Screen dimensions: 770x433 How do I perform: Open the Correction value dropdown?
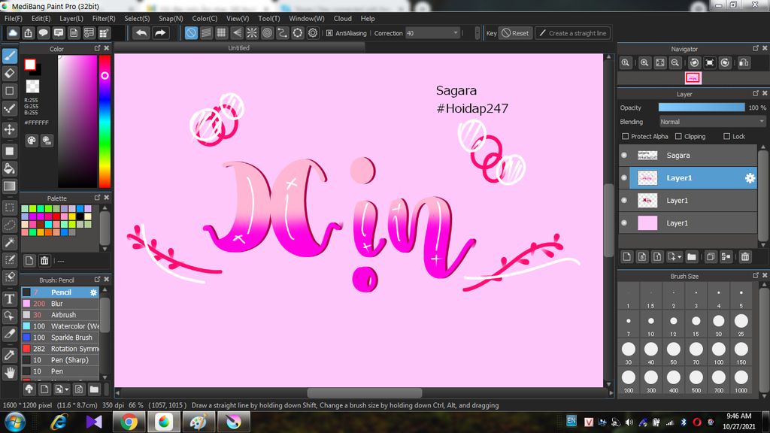click(x=455, y=33)
